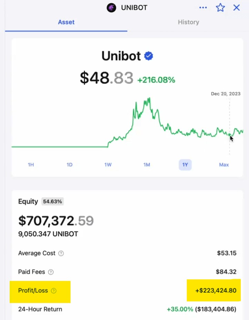Click the Paid Fees help icon
The image size is (249, 320).
51,272
